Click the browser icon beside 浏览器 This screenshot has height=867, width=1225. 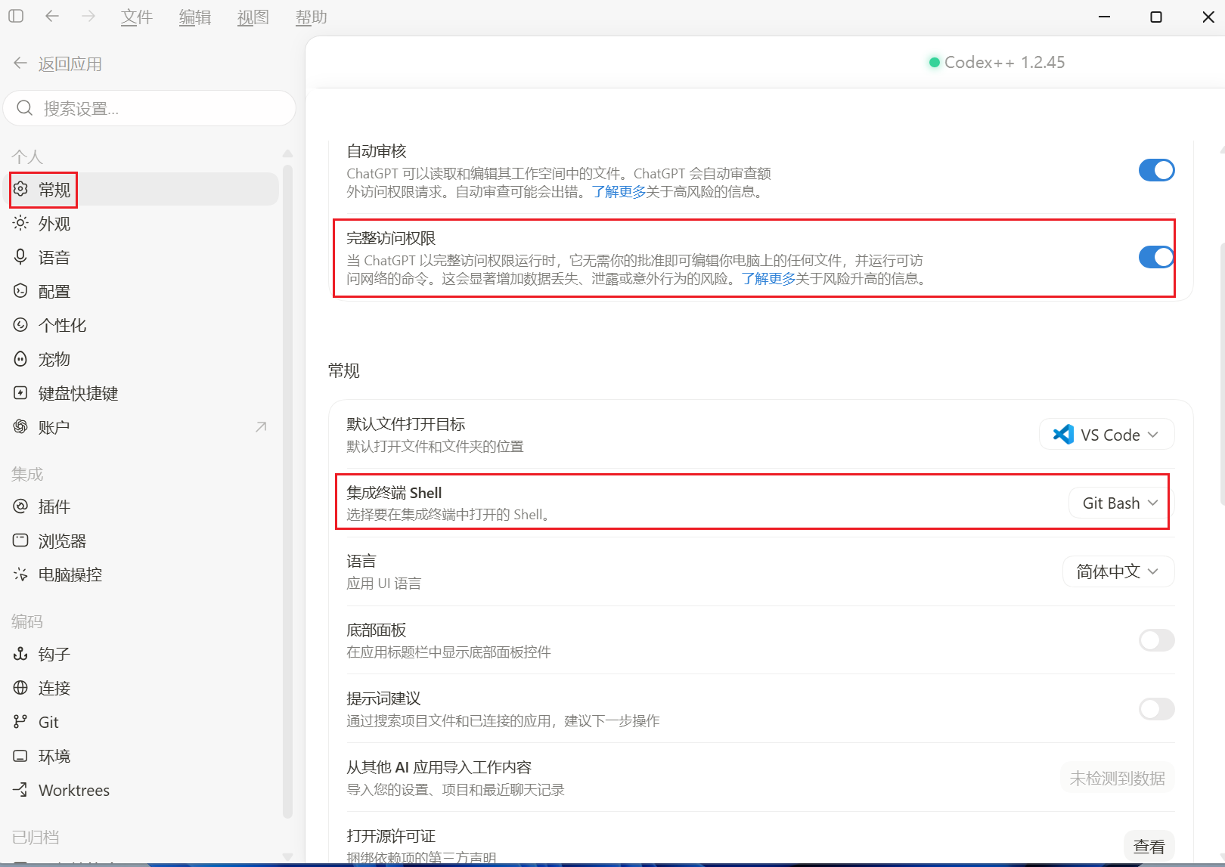20,540
